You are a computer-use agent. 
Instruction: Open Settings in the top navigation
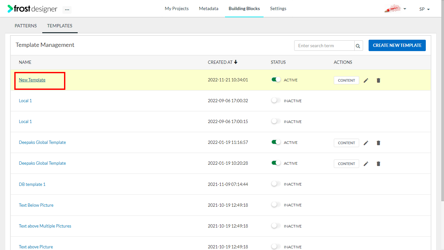point(278,9)
